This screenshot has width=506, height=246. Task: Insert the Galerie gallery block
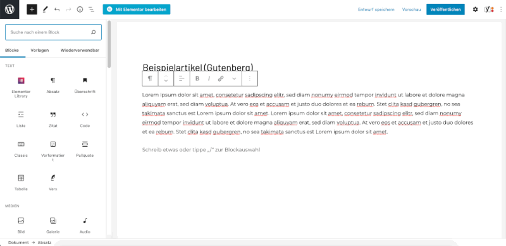(53, 225)
